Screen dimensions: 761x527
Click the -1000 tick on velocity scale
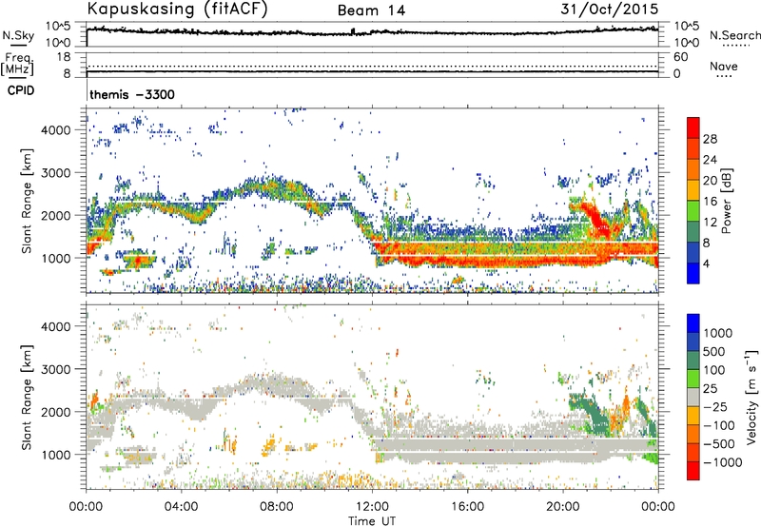point(723,462)
